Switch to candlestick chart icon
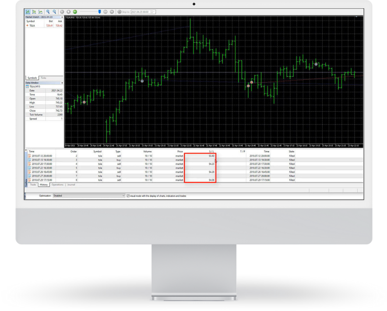The height and width of the screenshot is (311, 387). coord(34,12)
